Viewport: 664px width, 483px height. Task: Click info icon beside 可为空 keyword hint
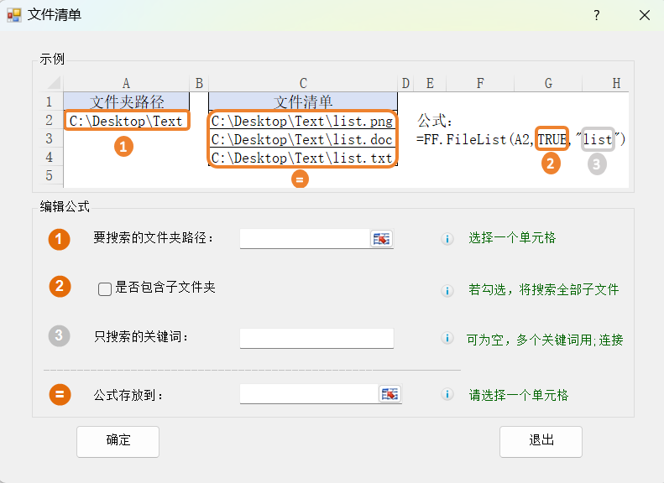[447, 339]
